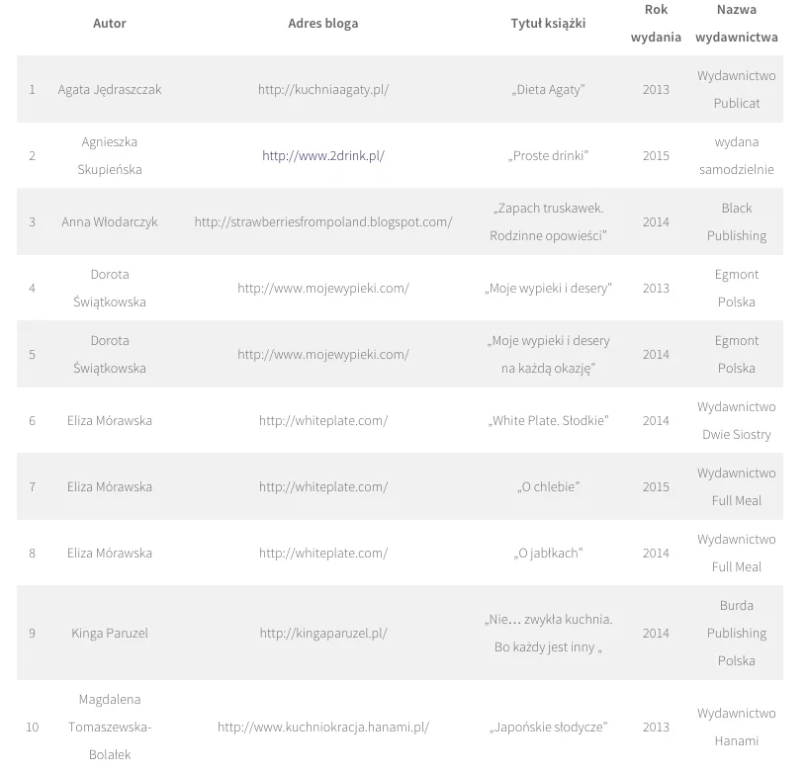Select the title „Japońskie słodycze”
Image resolution: width=808 pixels, height=773 pixels.
pyautogui.click(x=548, y=728)
